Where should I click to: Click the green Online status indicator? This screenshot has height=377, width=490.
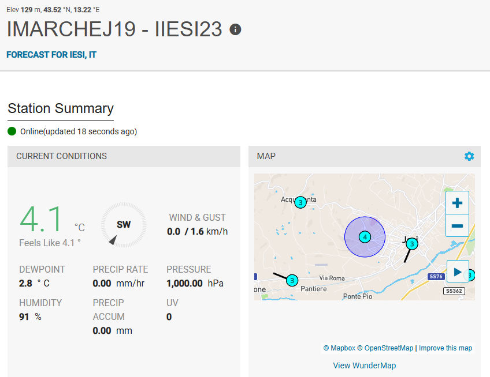point(12,131)
